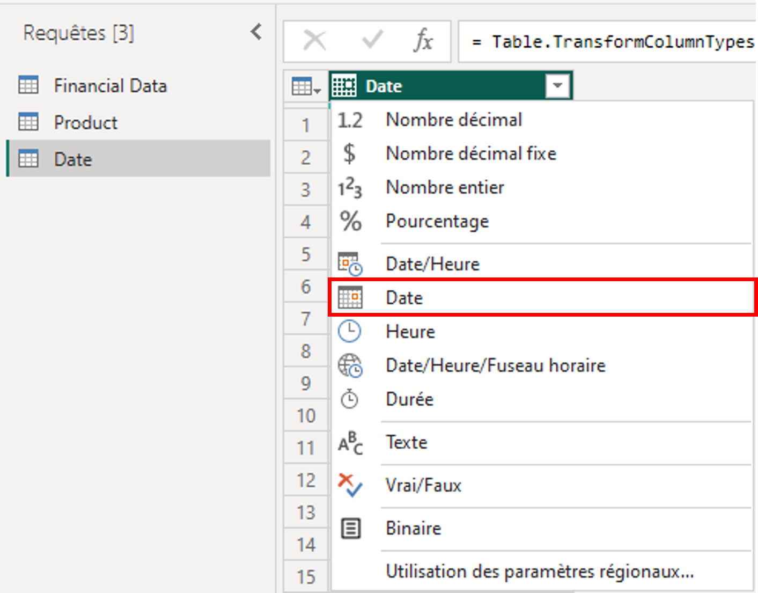Viewport: 758px width, 593px height.
Task: Open Utilisation des paramètres régionaux…
Action: 539,572
